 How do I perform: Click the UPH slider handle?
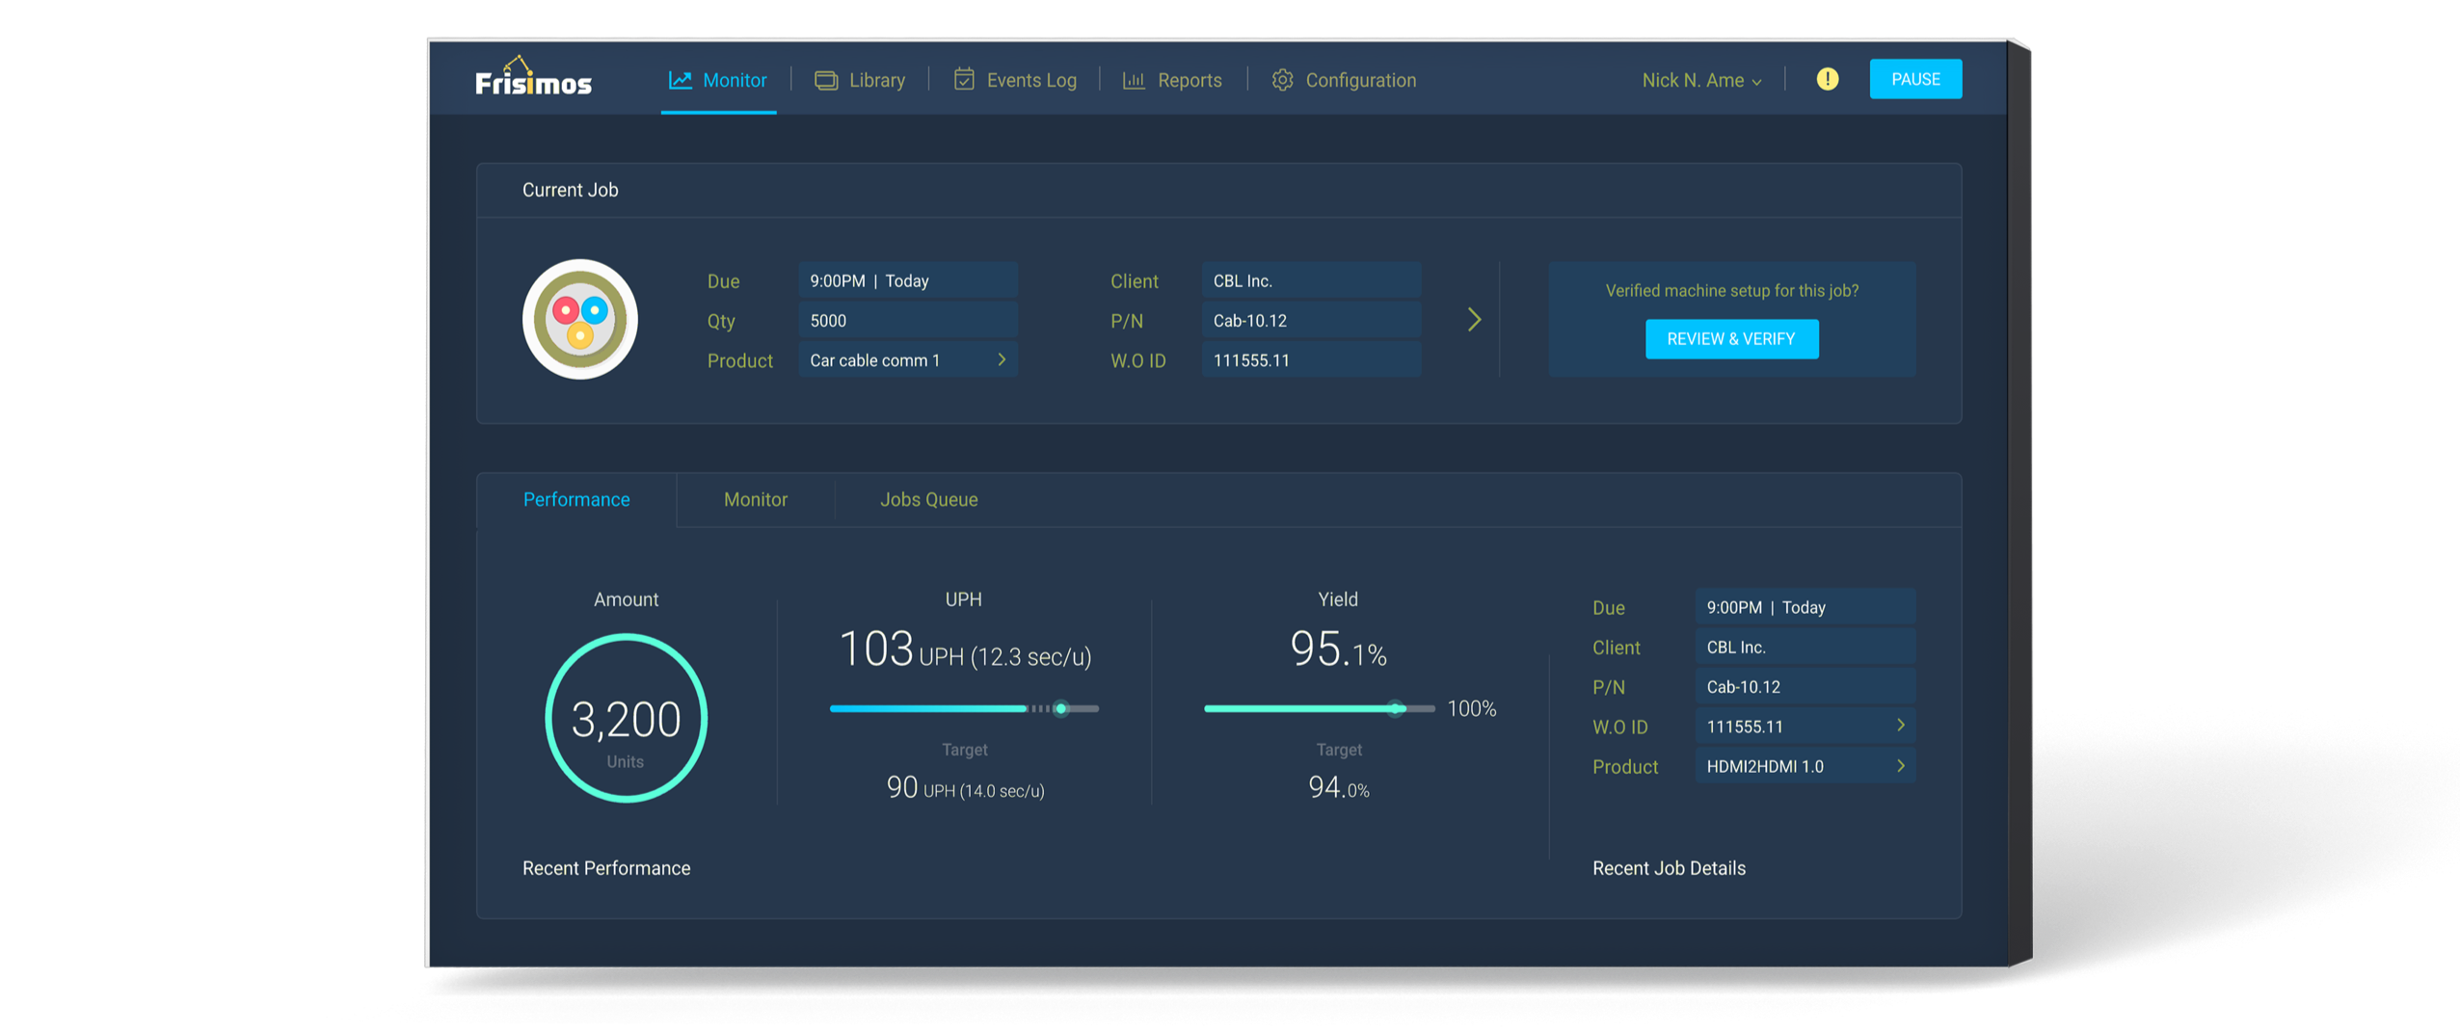pyautogui.click(x=1061, y=708)
